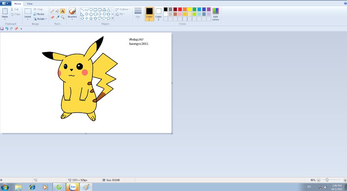347x191 pixels.
Task: Open the Paint application menu dropdown
Action: 5,3
